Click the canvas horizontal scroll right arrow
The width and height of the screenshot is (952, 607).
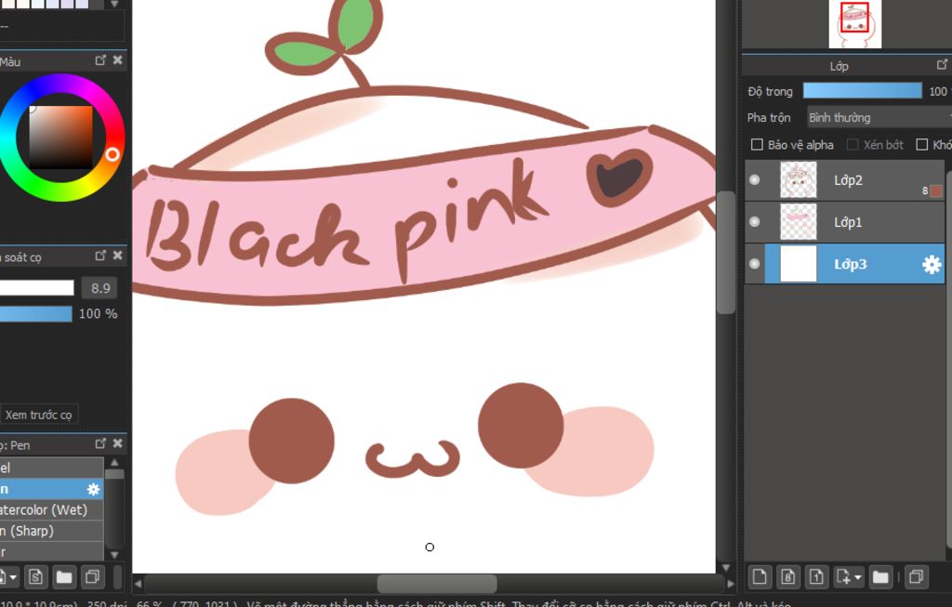[731, 584]
